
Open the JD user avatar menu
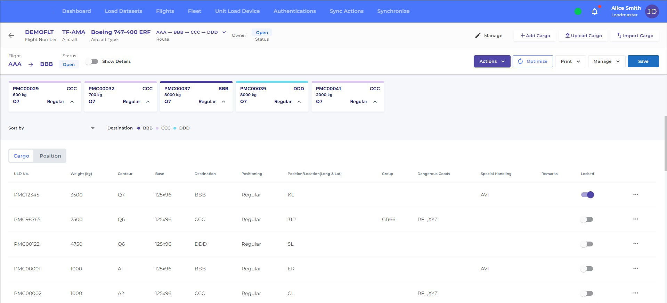point(652,11)
